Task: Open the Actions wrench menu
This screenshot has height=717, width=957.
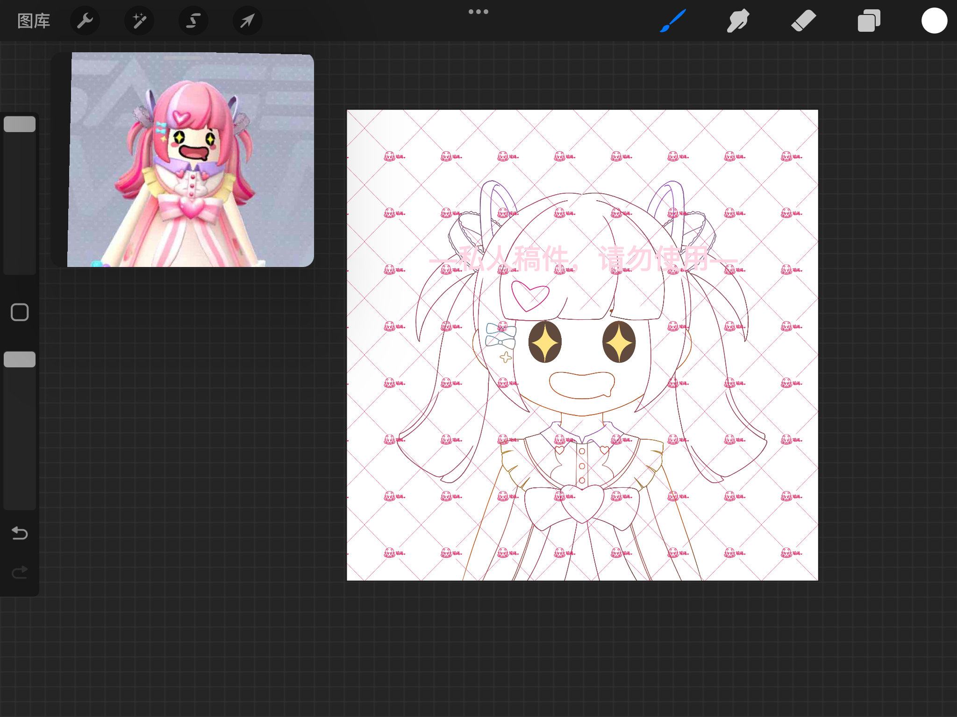Action: (85, 21)
